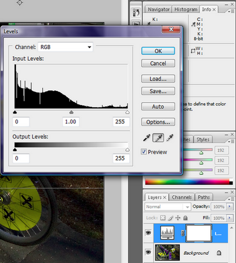Switch to the Histogram tab

186,9
